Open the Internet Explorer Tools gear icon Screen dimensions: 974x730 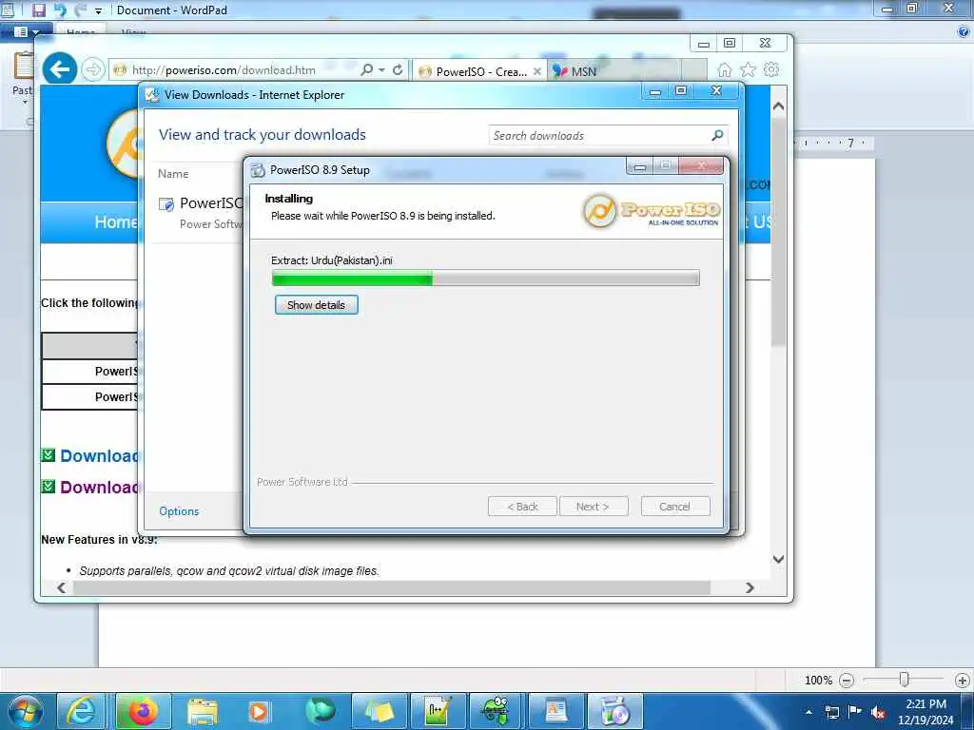tap(771, 69)
